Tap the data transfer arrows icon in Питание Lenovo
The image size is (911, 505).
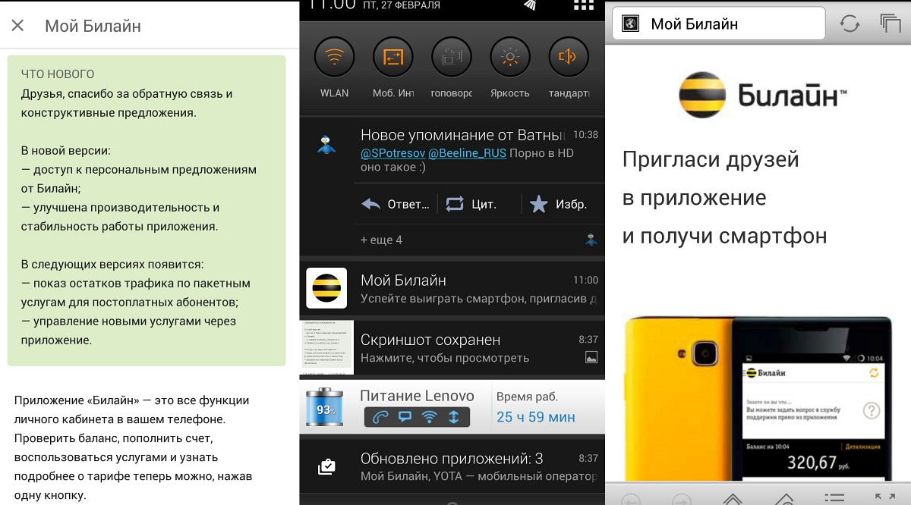pyautogui.click(x=453, y=416)
